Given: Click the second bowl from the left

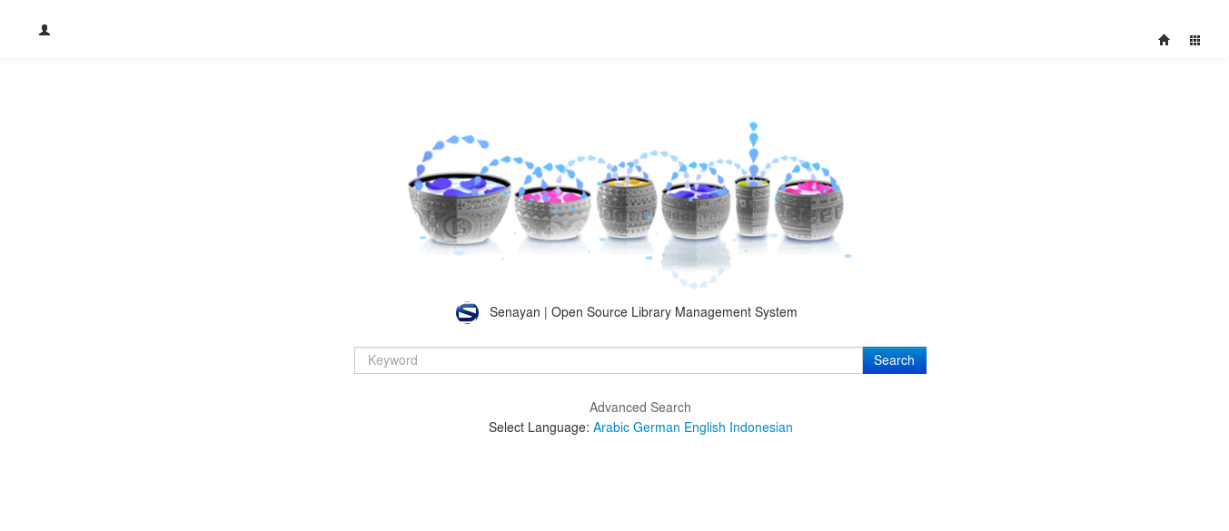Looking at the screenshot, I should (x=552, y=214).
